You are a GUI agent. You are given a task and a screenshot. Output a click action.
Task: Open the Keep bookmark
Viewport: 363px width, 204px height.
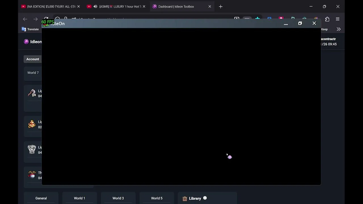(324, 29)
